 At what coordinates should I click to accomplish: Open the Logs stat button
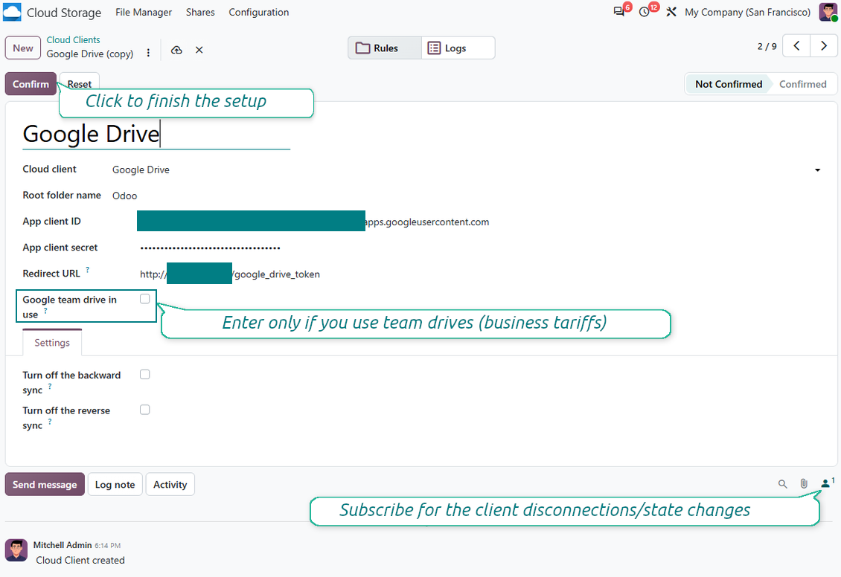458,48
